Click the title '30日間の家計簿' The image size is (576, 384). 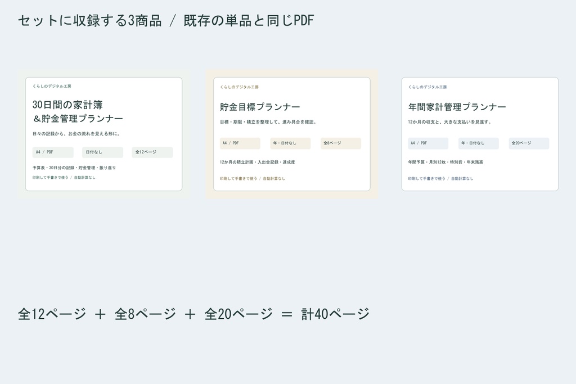[67, 105]
